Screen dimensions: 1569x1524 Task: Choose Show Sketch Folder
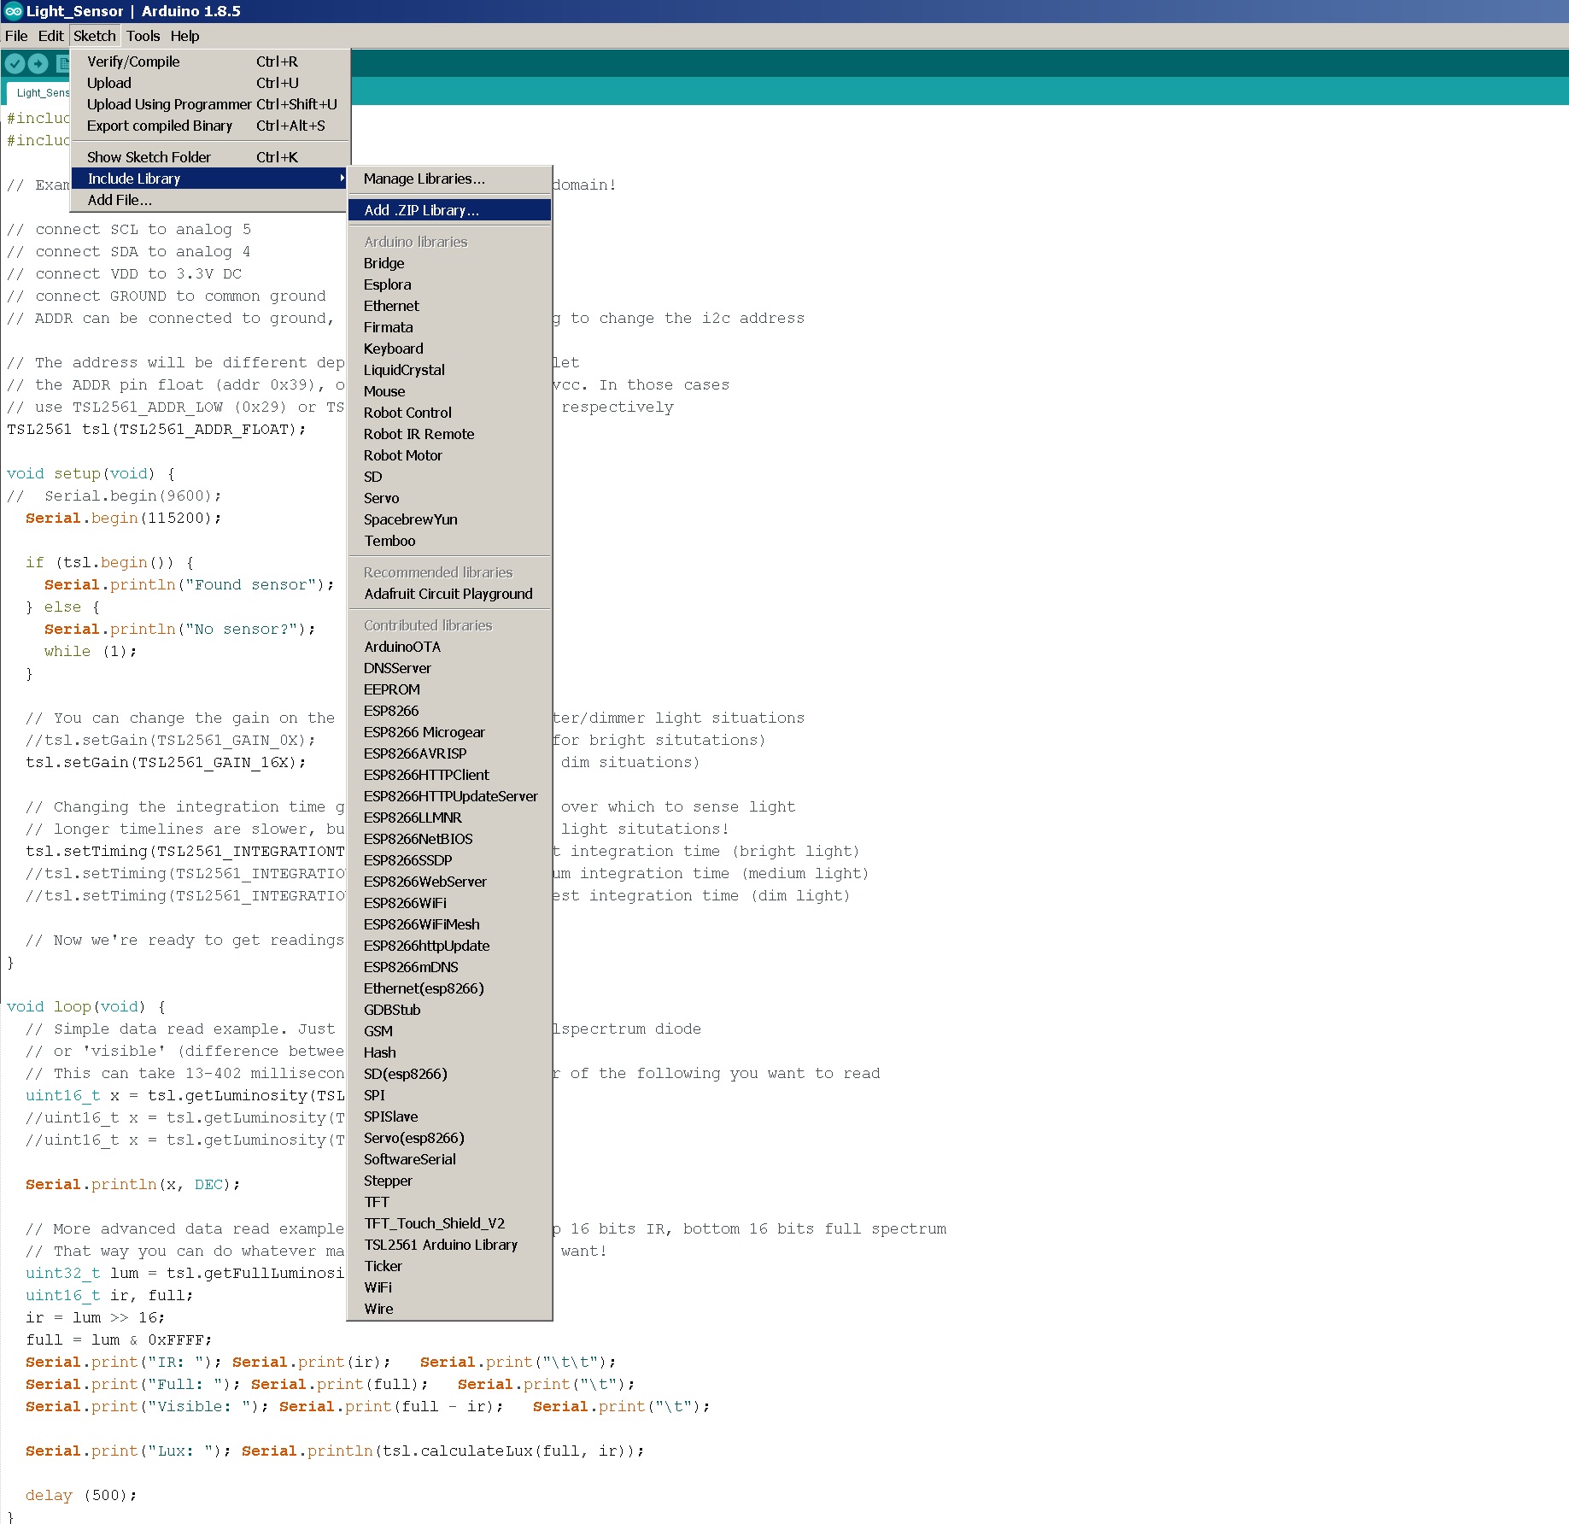210,157
